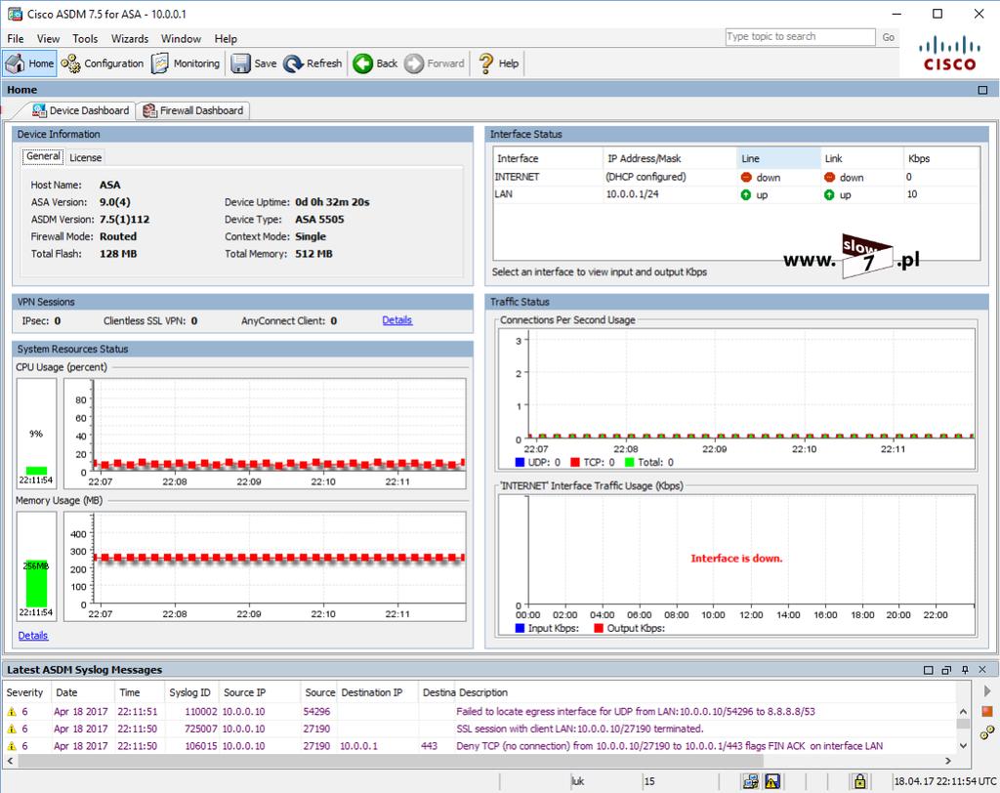The height and width of the screenshot is (793, 1000).
Task: Open the View menu
Action: click(48, 39)
